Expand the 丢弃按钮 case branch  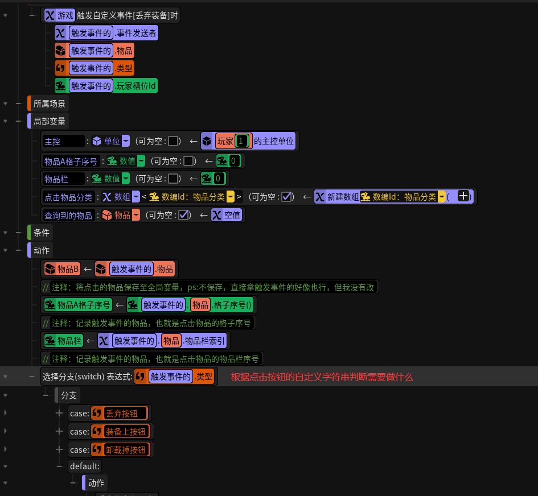pos(59,413)
